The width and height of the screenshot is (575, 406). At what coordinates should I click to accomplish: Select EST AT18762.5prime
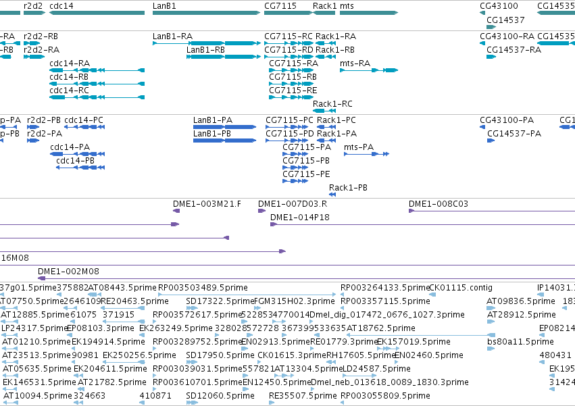421,335
